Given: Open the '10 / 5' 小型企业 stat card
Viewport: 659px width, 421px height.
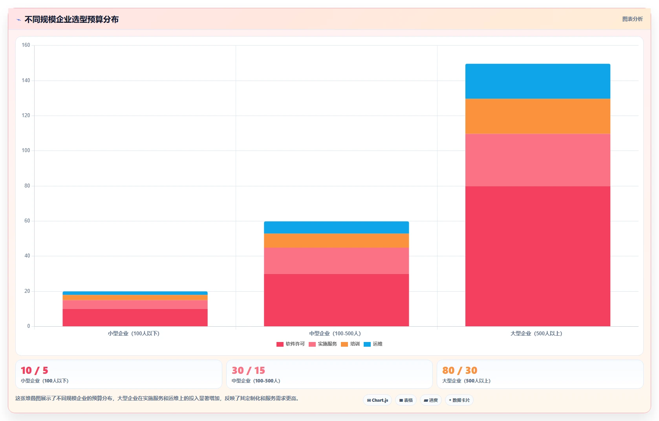Looking at the screenshot, I should pos(119,374).
